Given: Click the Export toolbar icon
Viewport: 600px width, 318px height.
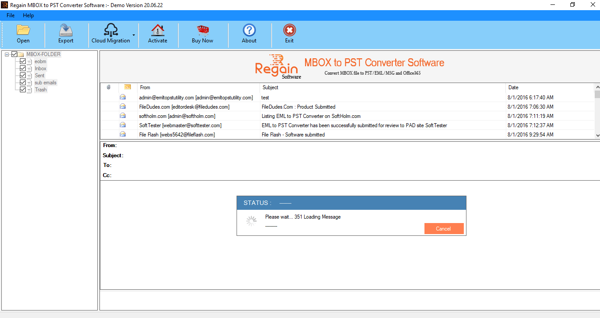Looking at the screenshot, I should (66, 30).
